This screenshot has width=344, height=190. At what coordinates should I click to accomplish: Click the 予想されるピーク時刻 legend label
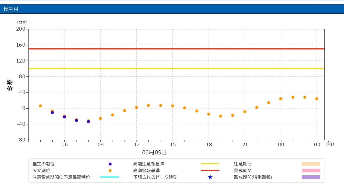pos(155,177)
